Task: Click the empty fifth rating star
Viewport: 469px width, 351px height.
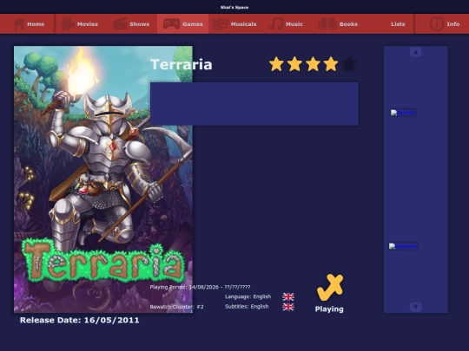Action: coord(349,64)
